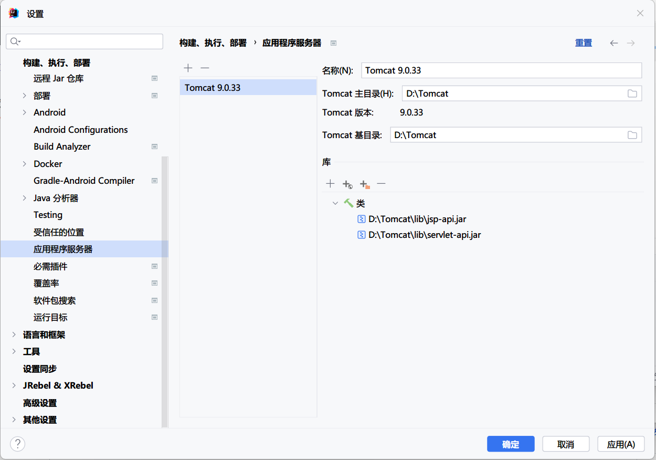
Task: Click the add application server plus icon
Action: pyautogui.click(x=188, y=68)
